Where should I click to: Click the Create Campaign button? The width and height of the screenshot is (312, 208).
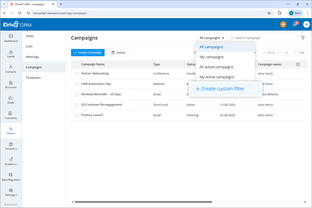(88, 52)
